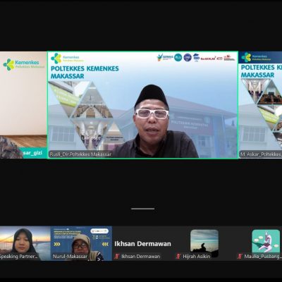Select the Rusli_Dir.Poltekkes Makassar name label
282x282 pixels.
point(80,154)
